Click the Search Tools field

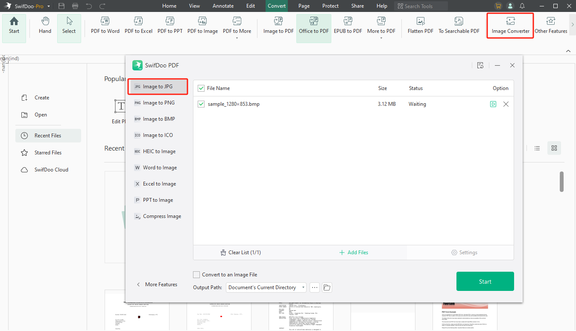pos(421,6)
